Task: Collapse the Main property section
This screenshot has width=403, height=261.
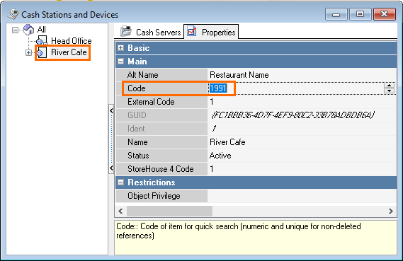Action: (x=121, y=61)
